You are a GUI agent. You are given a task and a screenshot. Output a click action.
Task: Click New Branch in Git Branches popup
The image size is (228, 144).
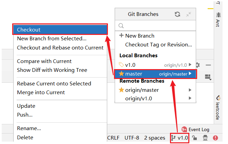[x=137, y=36]
